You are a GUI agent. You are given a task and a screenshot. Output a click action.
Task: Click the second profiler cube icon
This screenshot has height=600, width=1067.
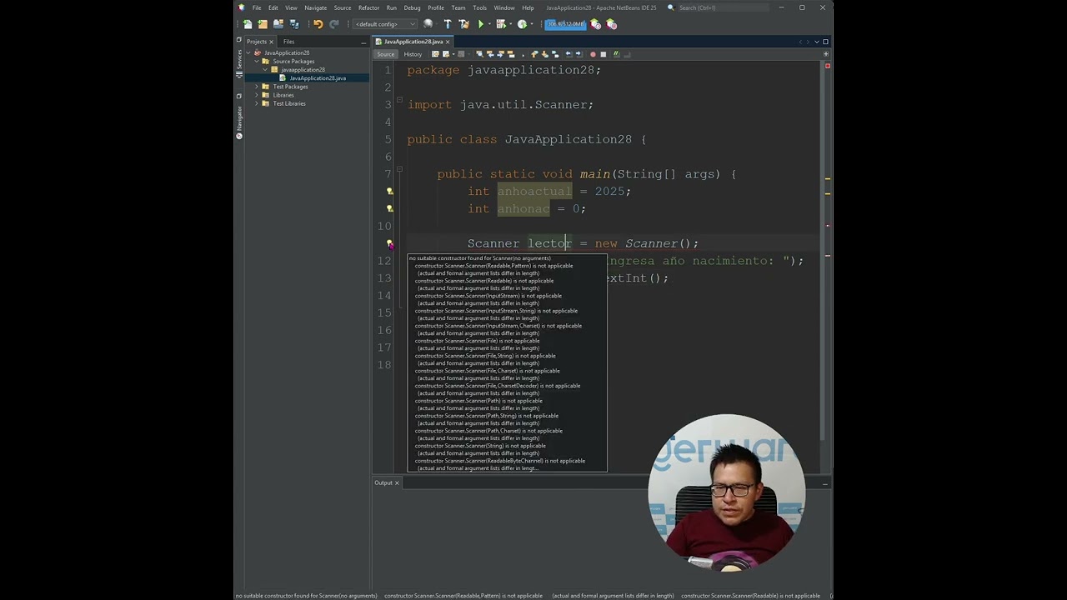[611, 24]
